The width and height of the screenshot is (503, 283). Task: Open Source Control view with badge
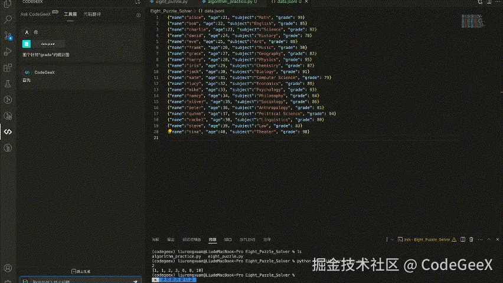(8, 35)
